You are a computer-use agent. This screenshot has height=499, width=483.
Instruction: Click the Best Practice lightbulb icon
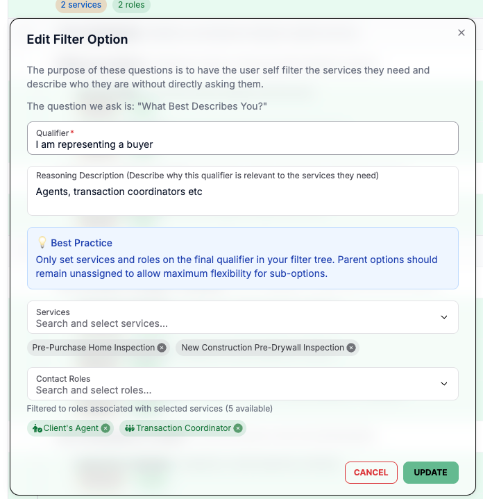(42, 242)
